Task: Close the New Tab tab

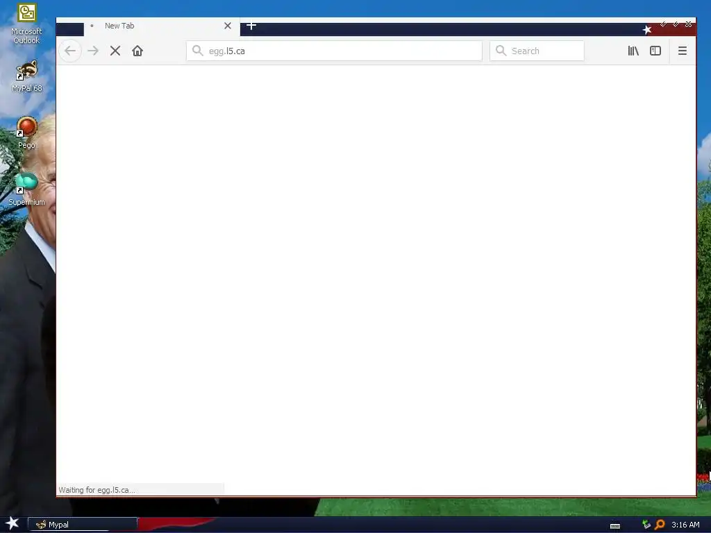Action: point(228,26)
